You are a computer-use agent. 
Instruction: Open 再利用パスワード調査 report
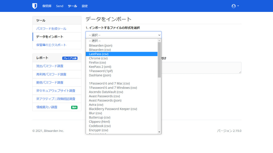(57, 74)
